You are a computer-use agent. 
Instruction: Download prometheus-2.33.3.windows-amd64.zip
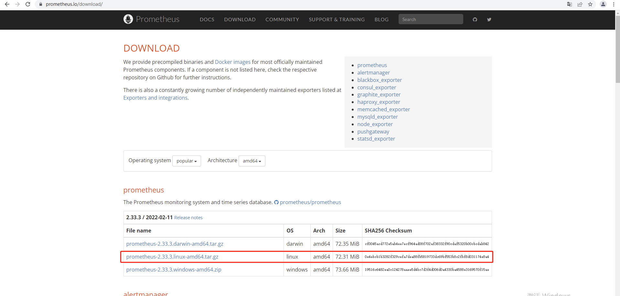click(174, 270)
